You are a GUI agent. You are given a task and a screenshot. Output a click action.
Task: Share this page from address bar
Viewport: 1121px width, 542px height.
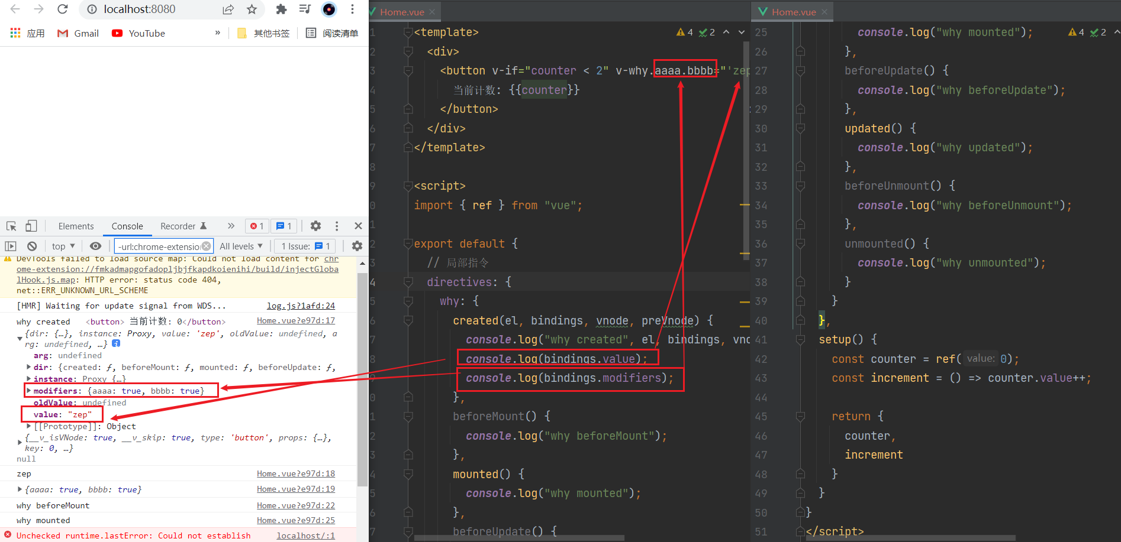[x=228, y=9]
